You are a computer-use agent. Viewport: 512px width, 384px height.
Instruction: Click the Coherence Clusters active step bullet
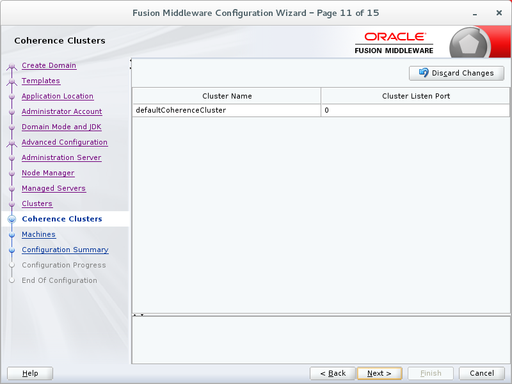tap(12, 219)
